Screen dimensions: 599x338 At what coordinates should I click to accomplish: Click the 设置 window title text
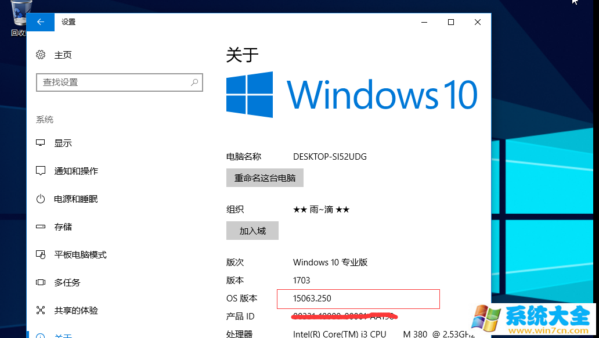tap(68, 22)
